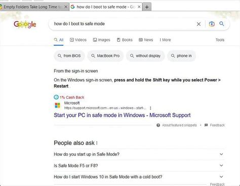Open three-dot menu beside Microsoft result URL
Image resolution: width=240 pixels, height=186 pixels.
tap(150, 108)
